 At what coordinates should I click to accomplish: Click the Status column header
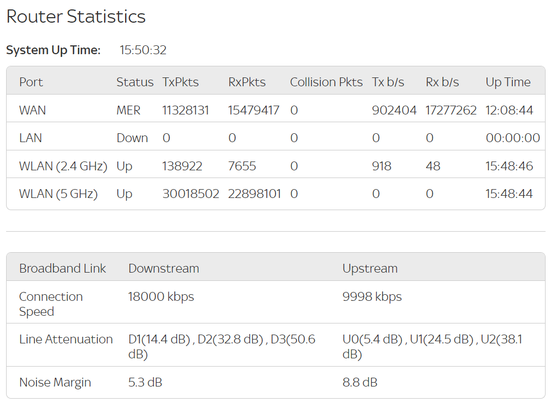134,82
